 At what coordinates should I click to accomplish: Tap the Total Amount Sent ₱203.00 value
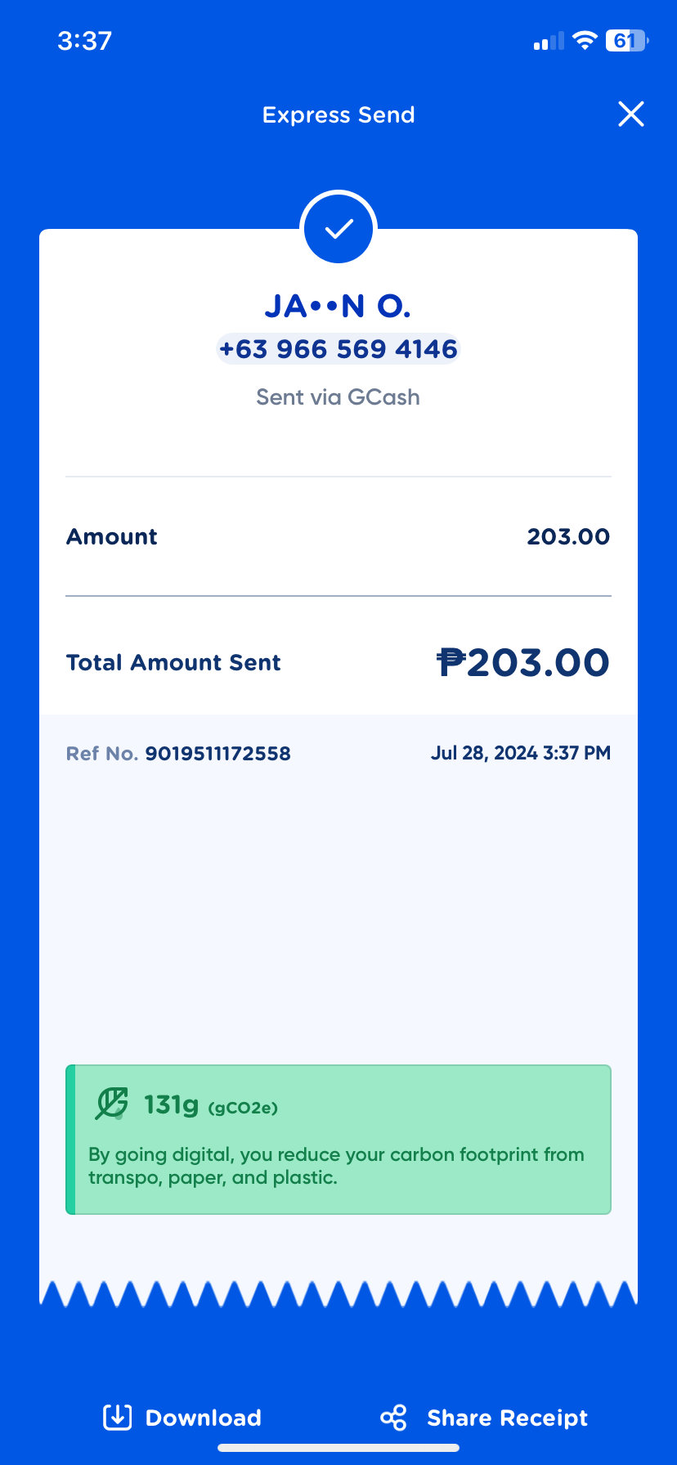(x=523, y=662)
